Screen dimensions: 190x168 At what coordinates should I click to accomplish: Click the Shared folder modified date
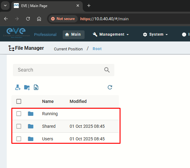click(87, 126)
